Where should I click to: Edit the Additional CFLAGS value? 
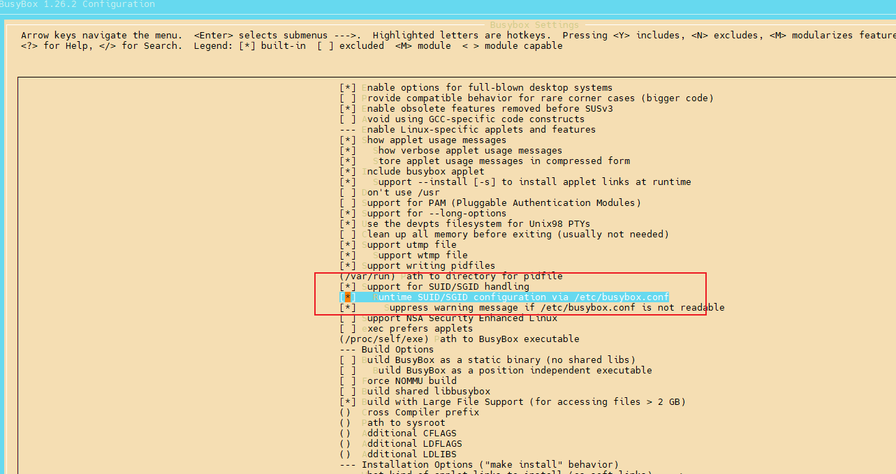[x=397, y=433]
